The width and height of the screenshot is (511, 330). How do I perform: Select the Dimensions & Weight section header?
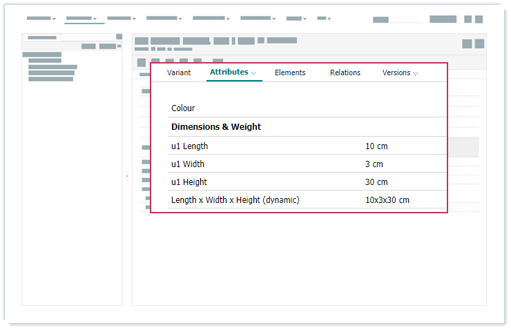point(216,127)
